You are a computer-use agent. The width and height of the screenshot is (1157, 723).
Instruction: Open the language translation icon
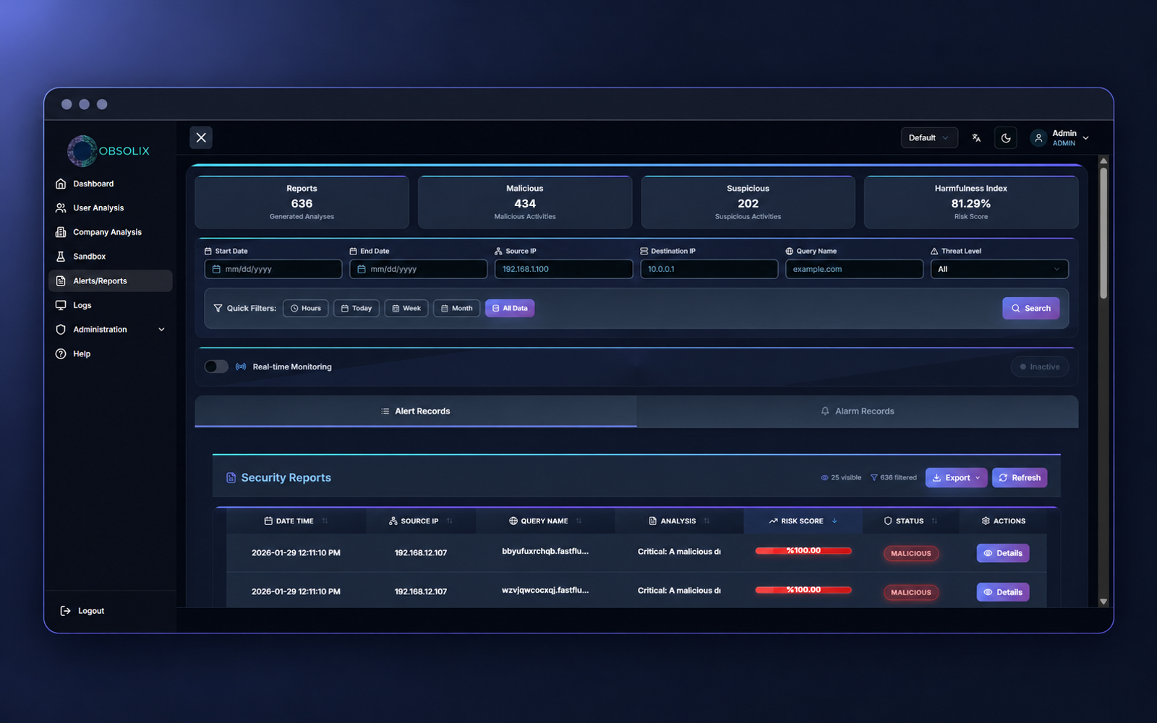click(976, 137)
